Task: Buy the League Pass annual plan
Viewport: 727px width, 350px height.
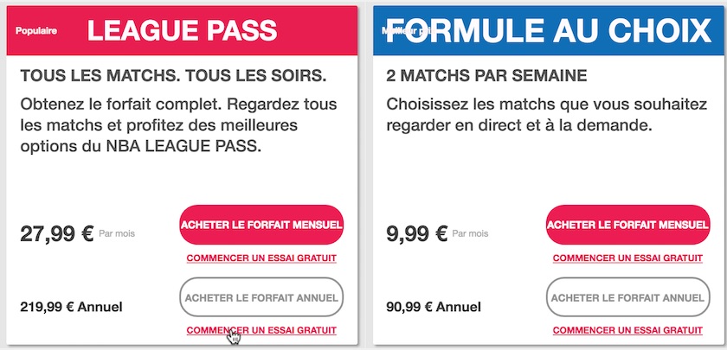Action: 261,297
